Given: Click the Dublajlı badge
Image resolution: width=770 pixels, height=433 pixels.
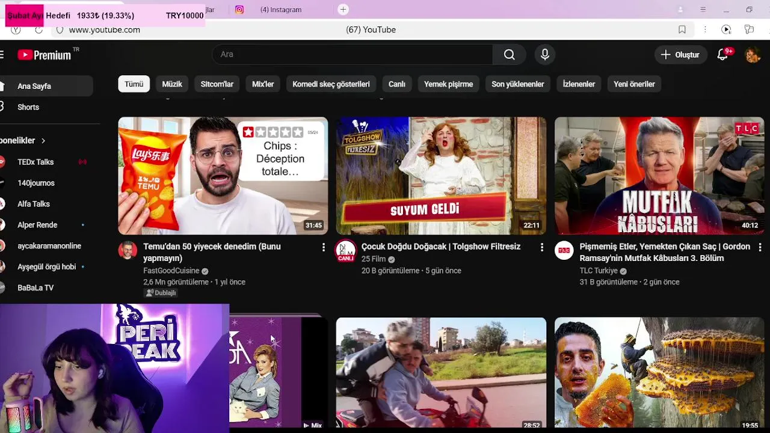Looking at the screenshot, I should pos(161,293).
